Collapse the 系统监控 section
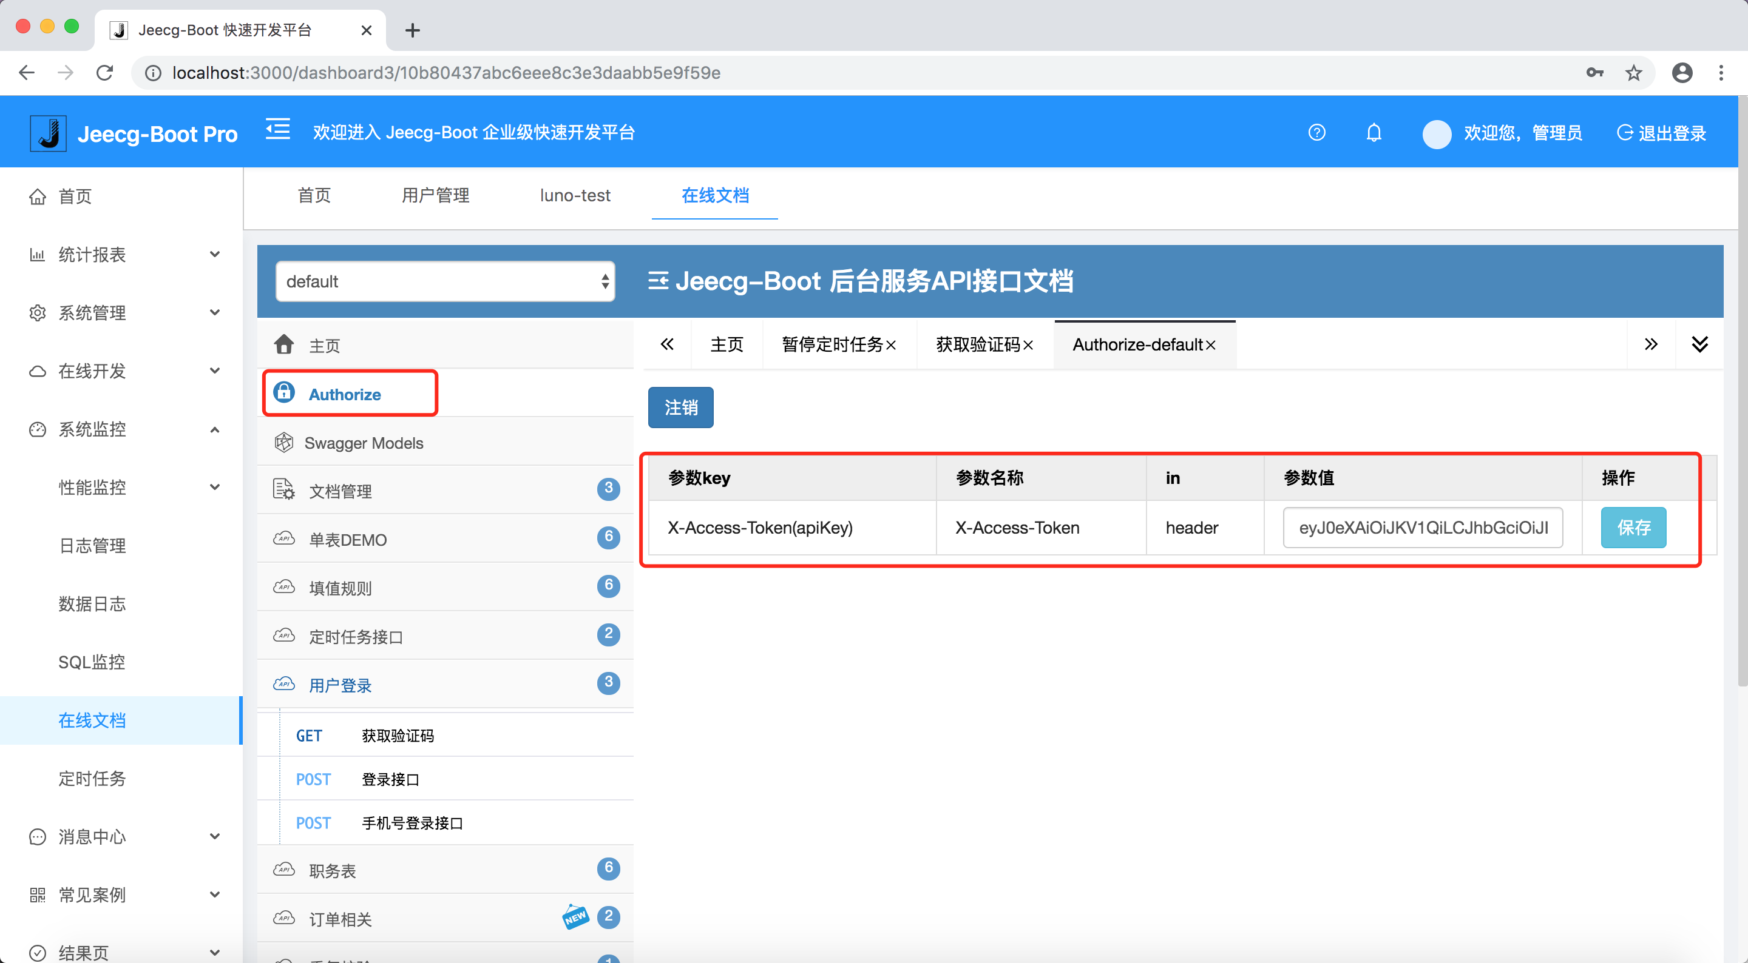 [x=214, y=429]
